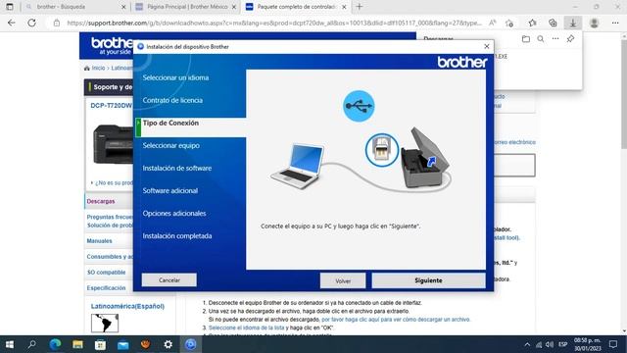
Task: Pin the Downloads panel
Action: click(570, 39)
